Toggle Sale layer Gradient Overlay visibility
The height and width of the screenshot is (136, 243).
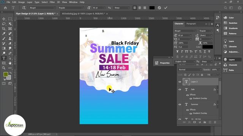pyautogui.click(x=191, y=99)
